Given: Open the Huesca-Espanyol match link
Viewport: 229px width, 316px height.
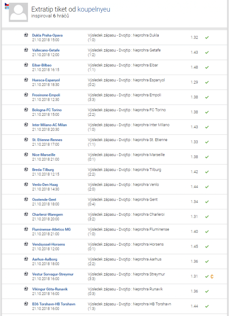Looking at the screenshot, I should [x=46, y=80].
